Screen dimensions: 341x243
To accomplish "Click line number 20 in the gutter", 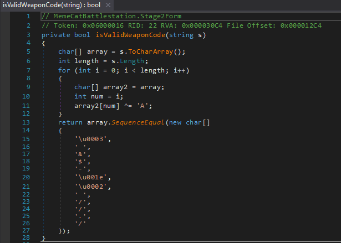I will (x=26, y=178).
